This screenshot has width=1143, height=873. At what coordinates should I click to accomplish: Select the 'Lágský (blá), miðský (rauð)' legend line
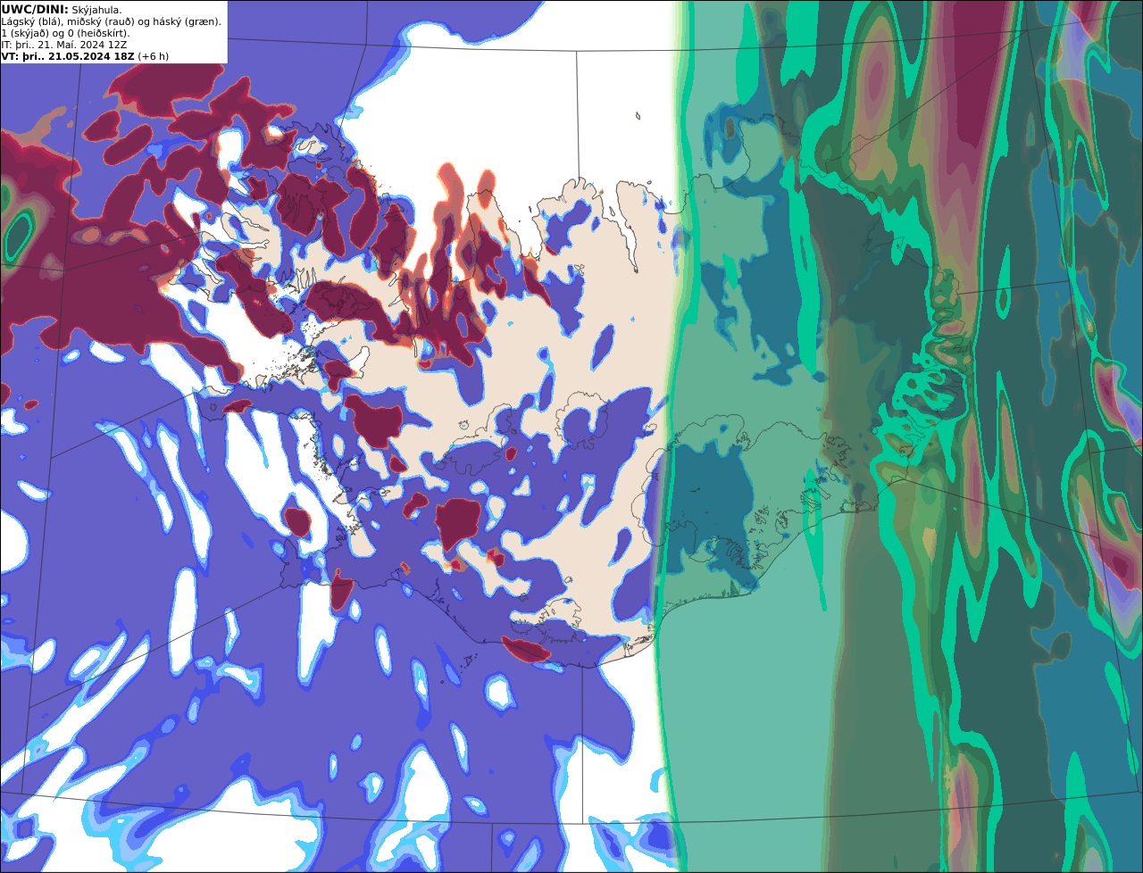112,21
